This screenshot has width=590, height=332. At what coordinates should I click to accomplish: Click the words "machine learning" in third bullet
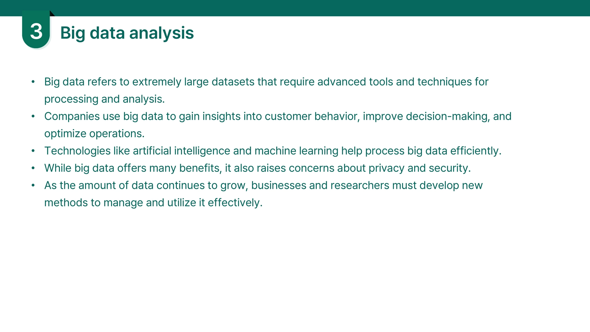coord(296,151)
